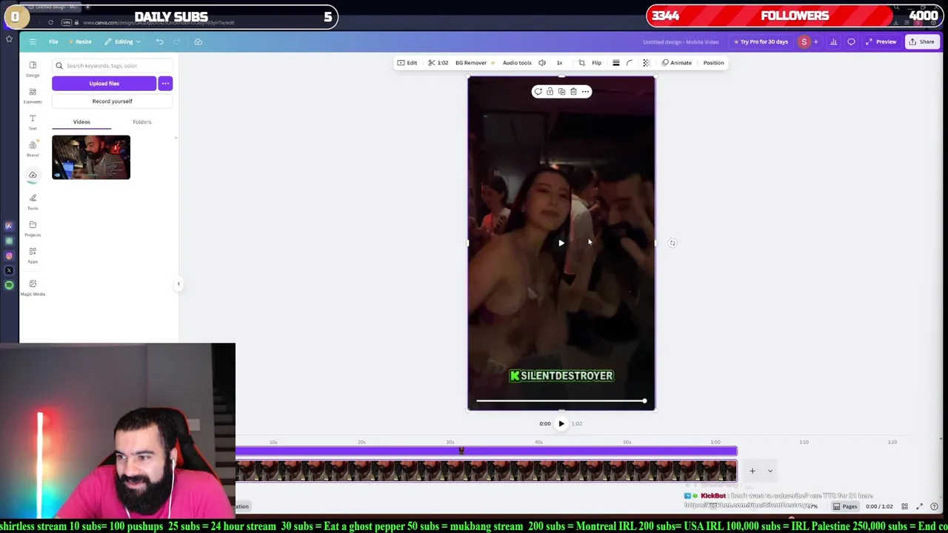Add collaborators with plus icon

[815, 41]
